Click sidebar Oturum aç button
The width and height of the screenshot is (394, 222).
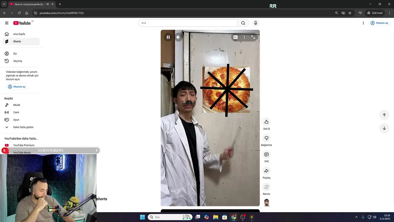pyautogui.click(x=17, y=87)
